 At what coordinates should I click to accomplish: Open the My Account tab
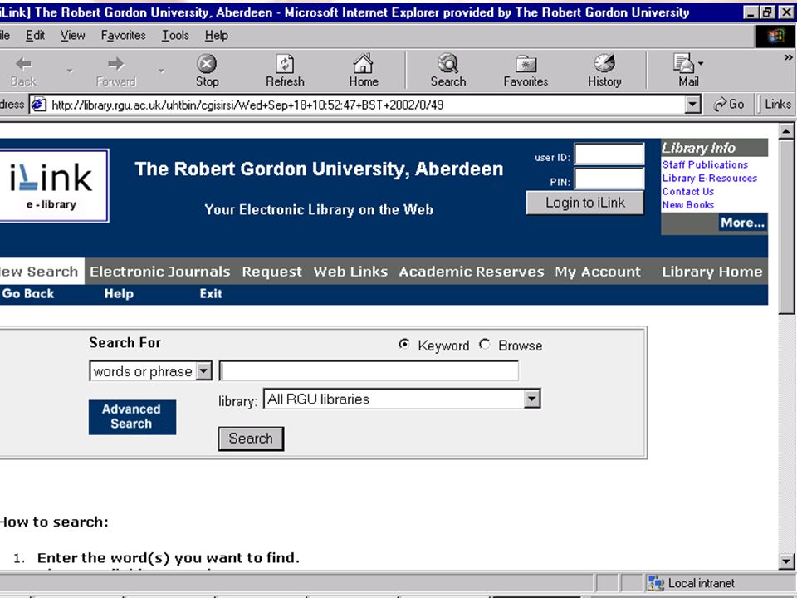click(x=598, y=272)
